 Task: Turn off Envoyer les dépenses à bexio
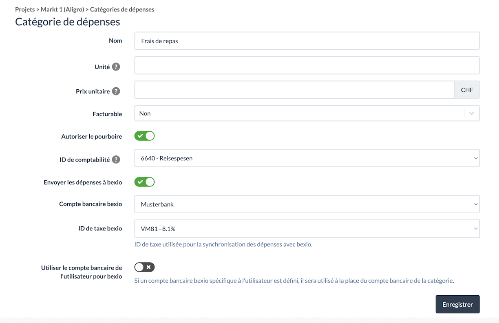tap(144, 182)
